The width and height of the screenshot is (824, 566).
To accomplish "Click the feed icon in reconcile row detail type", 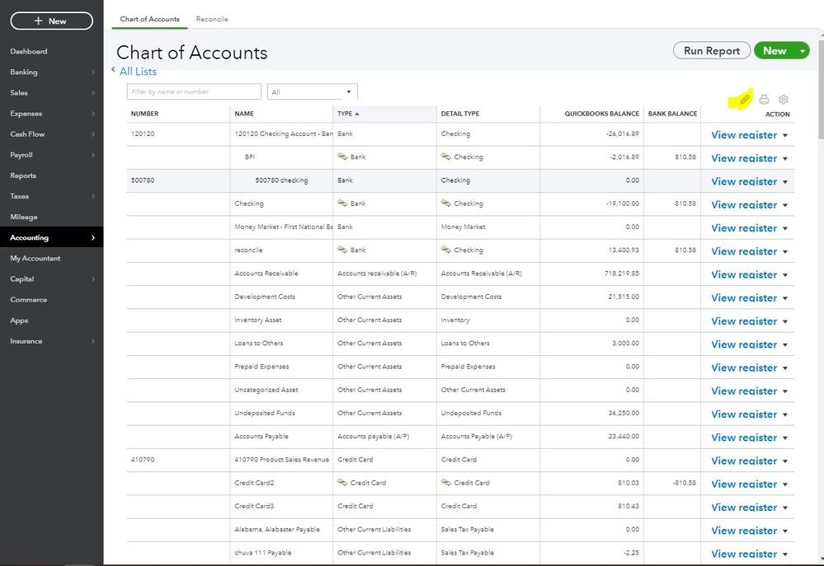I will (x=445, y=250).
